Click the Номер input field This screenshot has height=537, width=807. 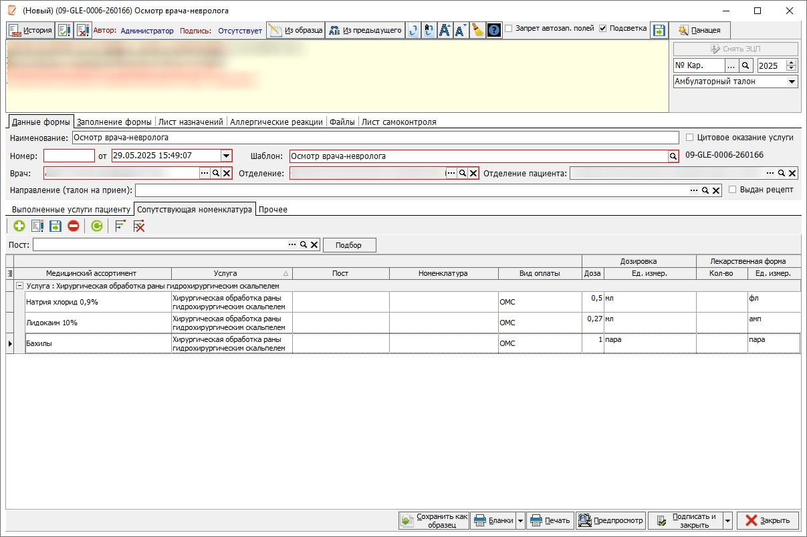point(69,156)
